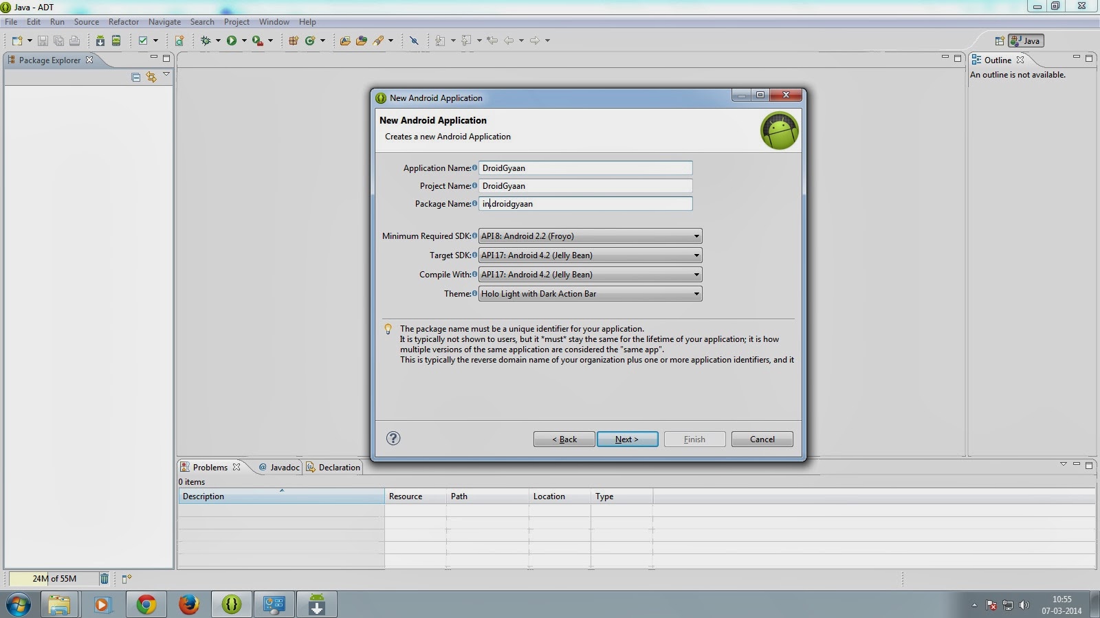Click the Back navigation arrow icon
The image size is (1100, 618).
point(509,41)
